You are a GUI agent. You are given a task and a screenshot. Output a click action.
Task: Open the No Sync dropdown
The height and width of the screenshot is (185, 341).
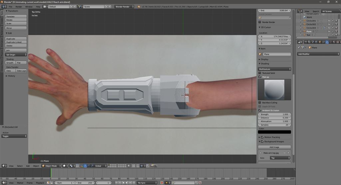[147, 183]
